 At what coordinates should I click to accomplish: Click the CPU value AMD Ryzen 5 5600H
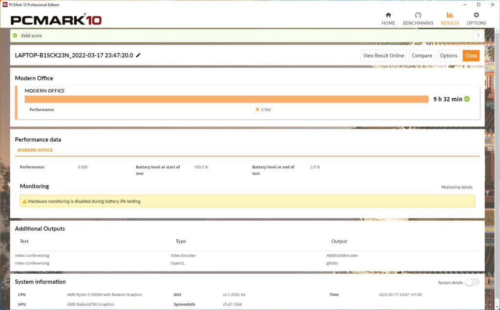104,294
